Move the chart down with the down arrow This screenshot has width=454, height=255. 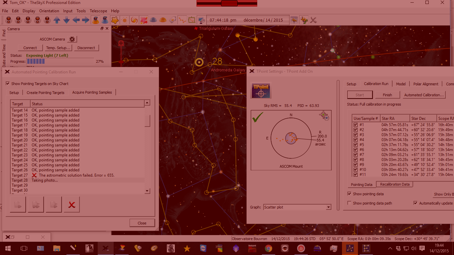click(66, 20)
